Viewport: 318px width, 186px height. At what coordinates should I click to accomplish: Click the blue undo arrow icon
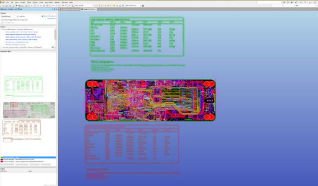click(x=63, y=6)
